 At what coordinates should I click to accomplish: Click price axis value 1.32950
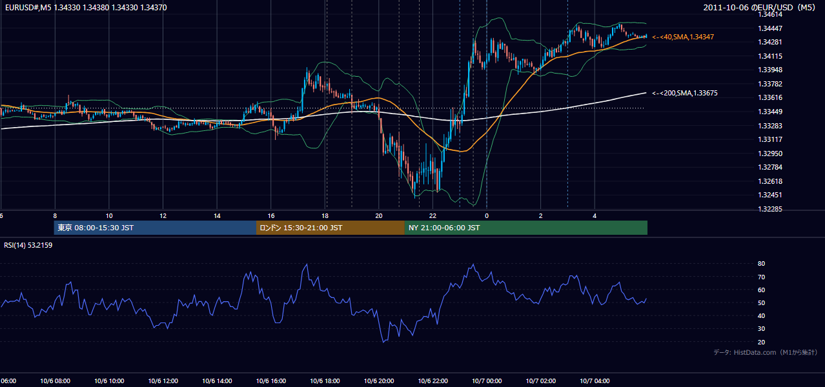[x=770, y=154]
